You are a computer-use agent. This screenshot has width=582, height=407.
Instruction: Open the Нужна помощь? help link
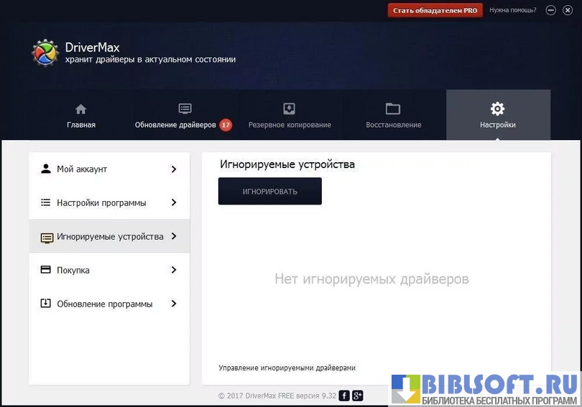[x=513, y=11]
